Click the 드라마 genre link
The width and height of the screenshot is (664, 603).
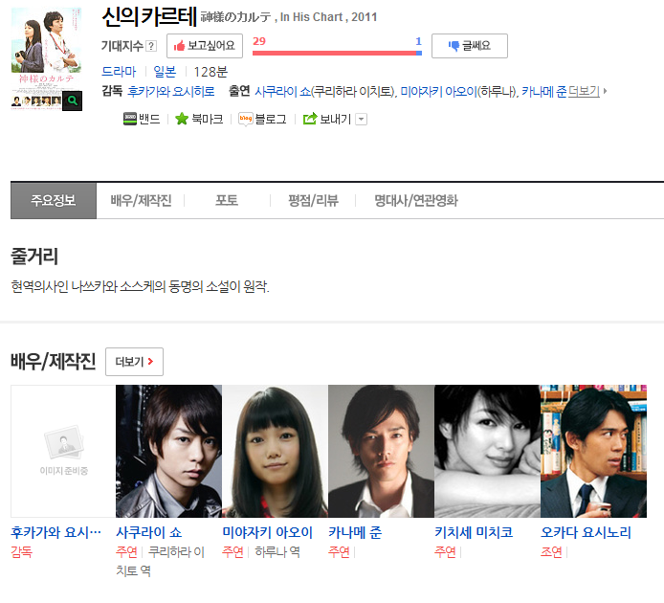point(119,72)
